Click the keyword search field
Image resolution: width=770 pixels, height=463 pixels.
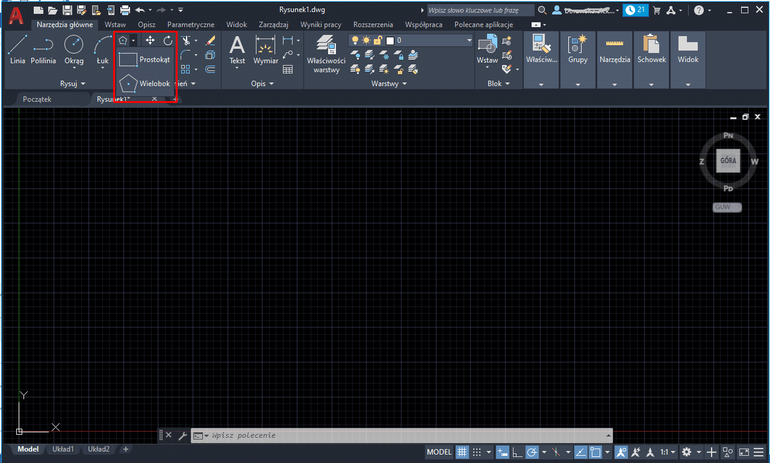pos(480,10)
